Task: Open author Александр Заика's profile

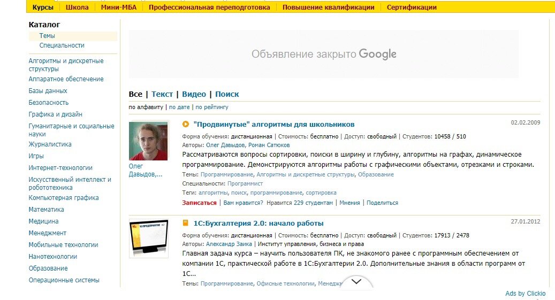Action: click(x=229, y=244)
